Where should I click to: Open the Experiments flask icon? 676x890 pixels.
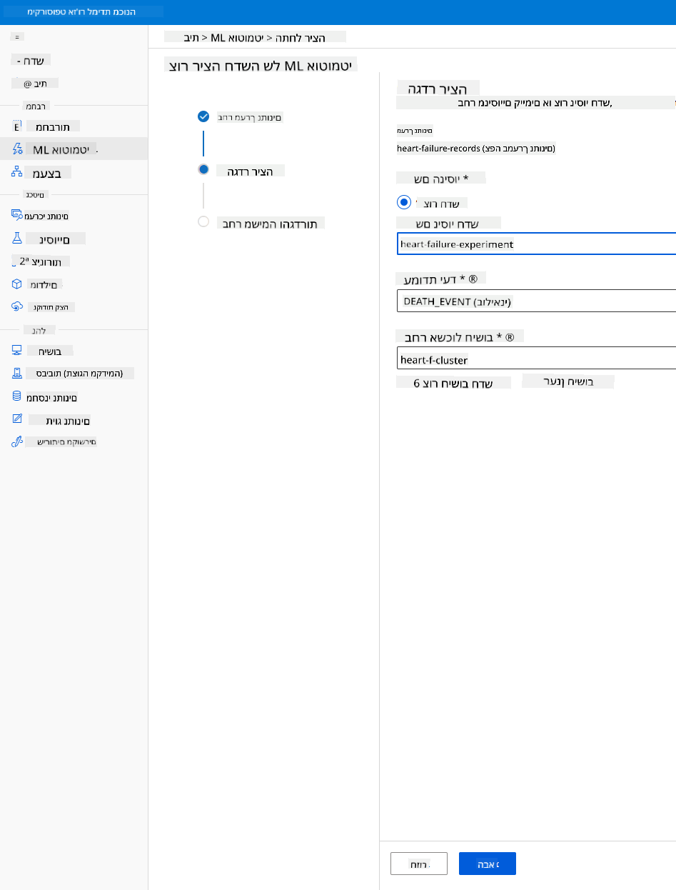[17, 238]
